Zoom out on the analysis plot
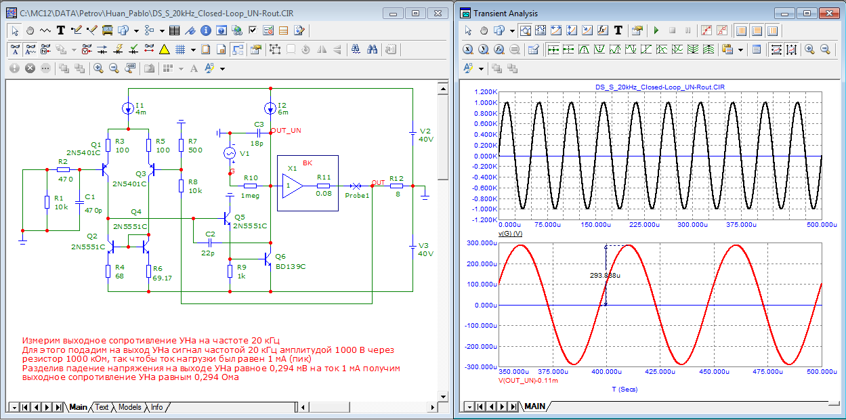This screenshot has height=420, width=846. click(825, 49)
